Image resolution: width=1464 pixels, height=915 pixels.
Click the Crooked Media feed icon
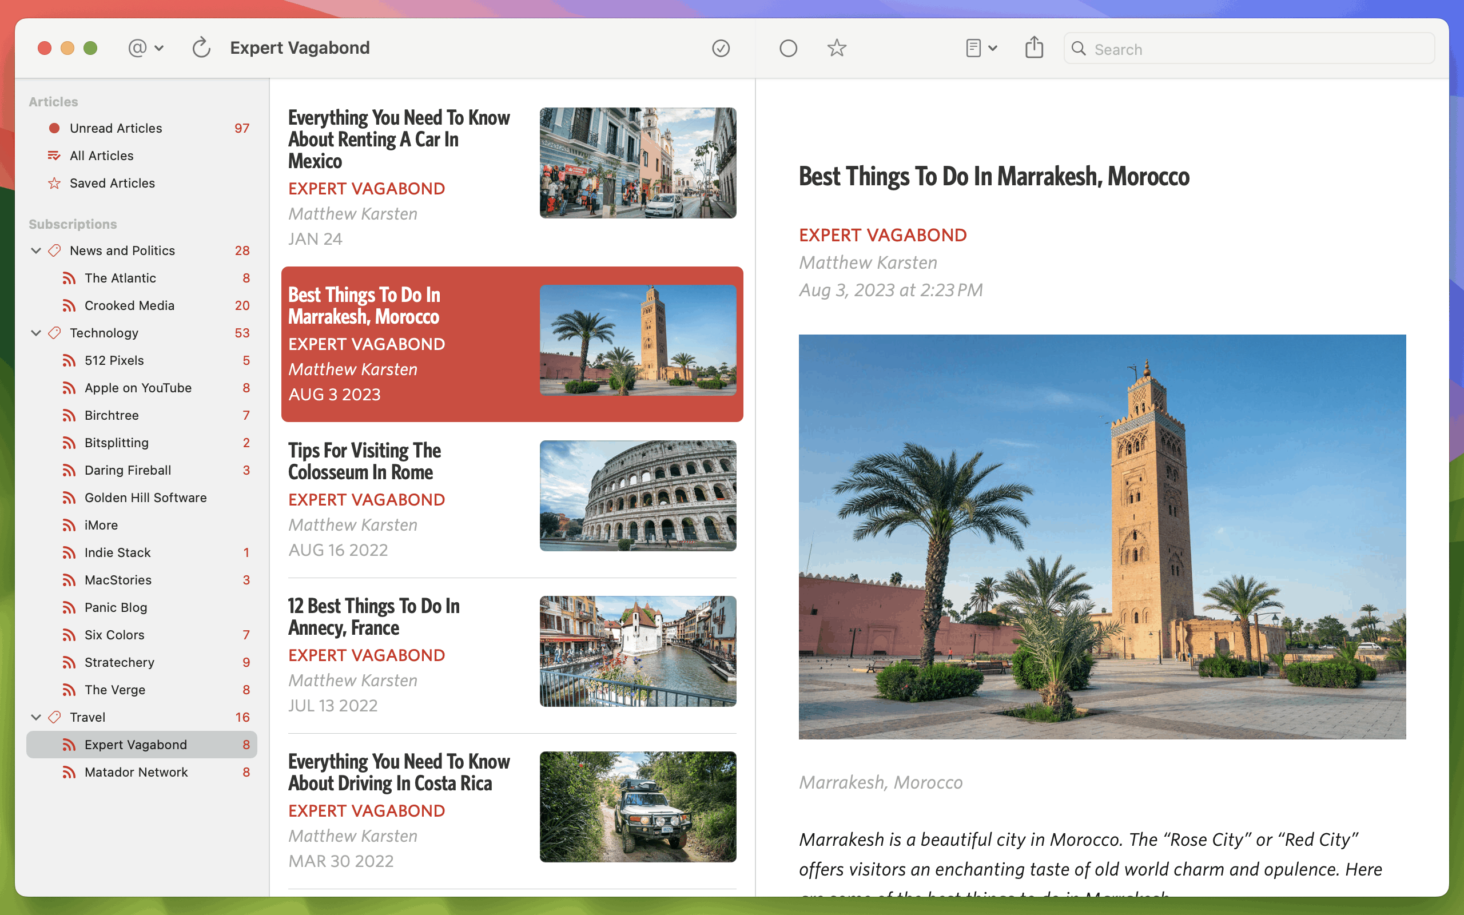69,305
